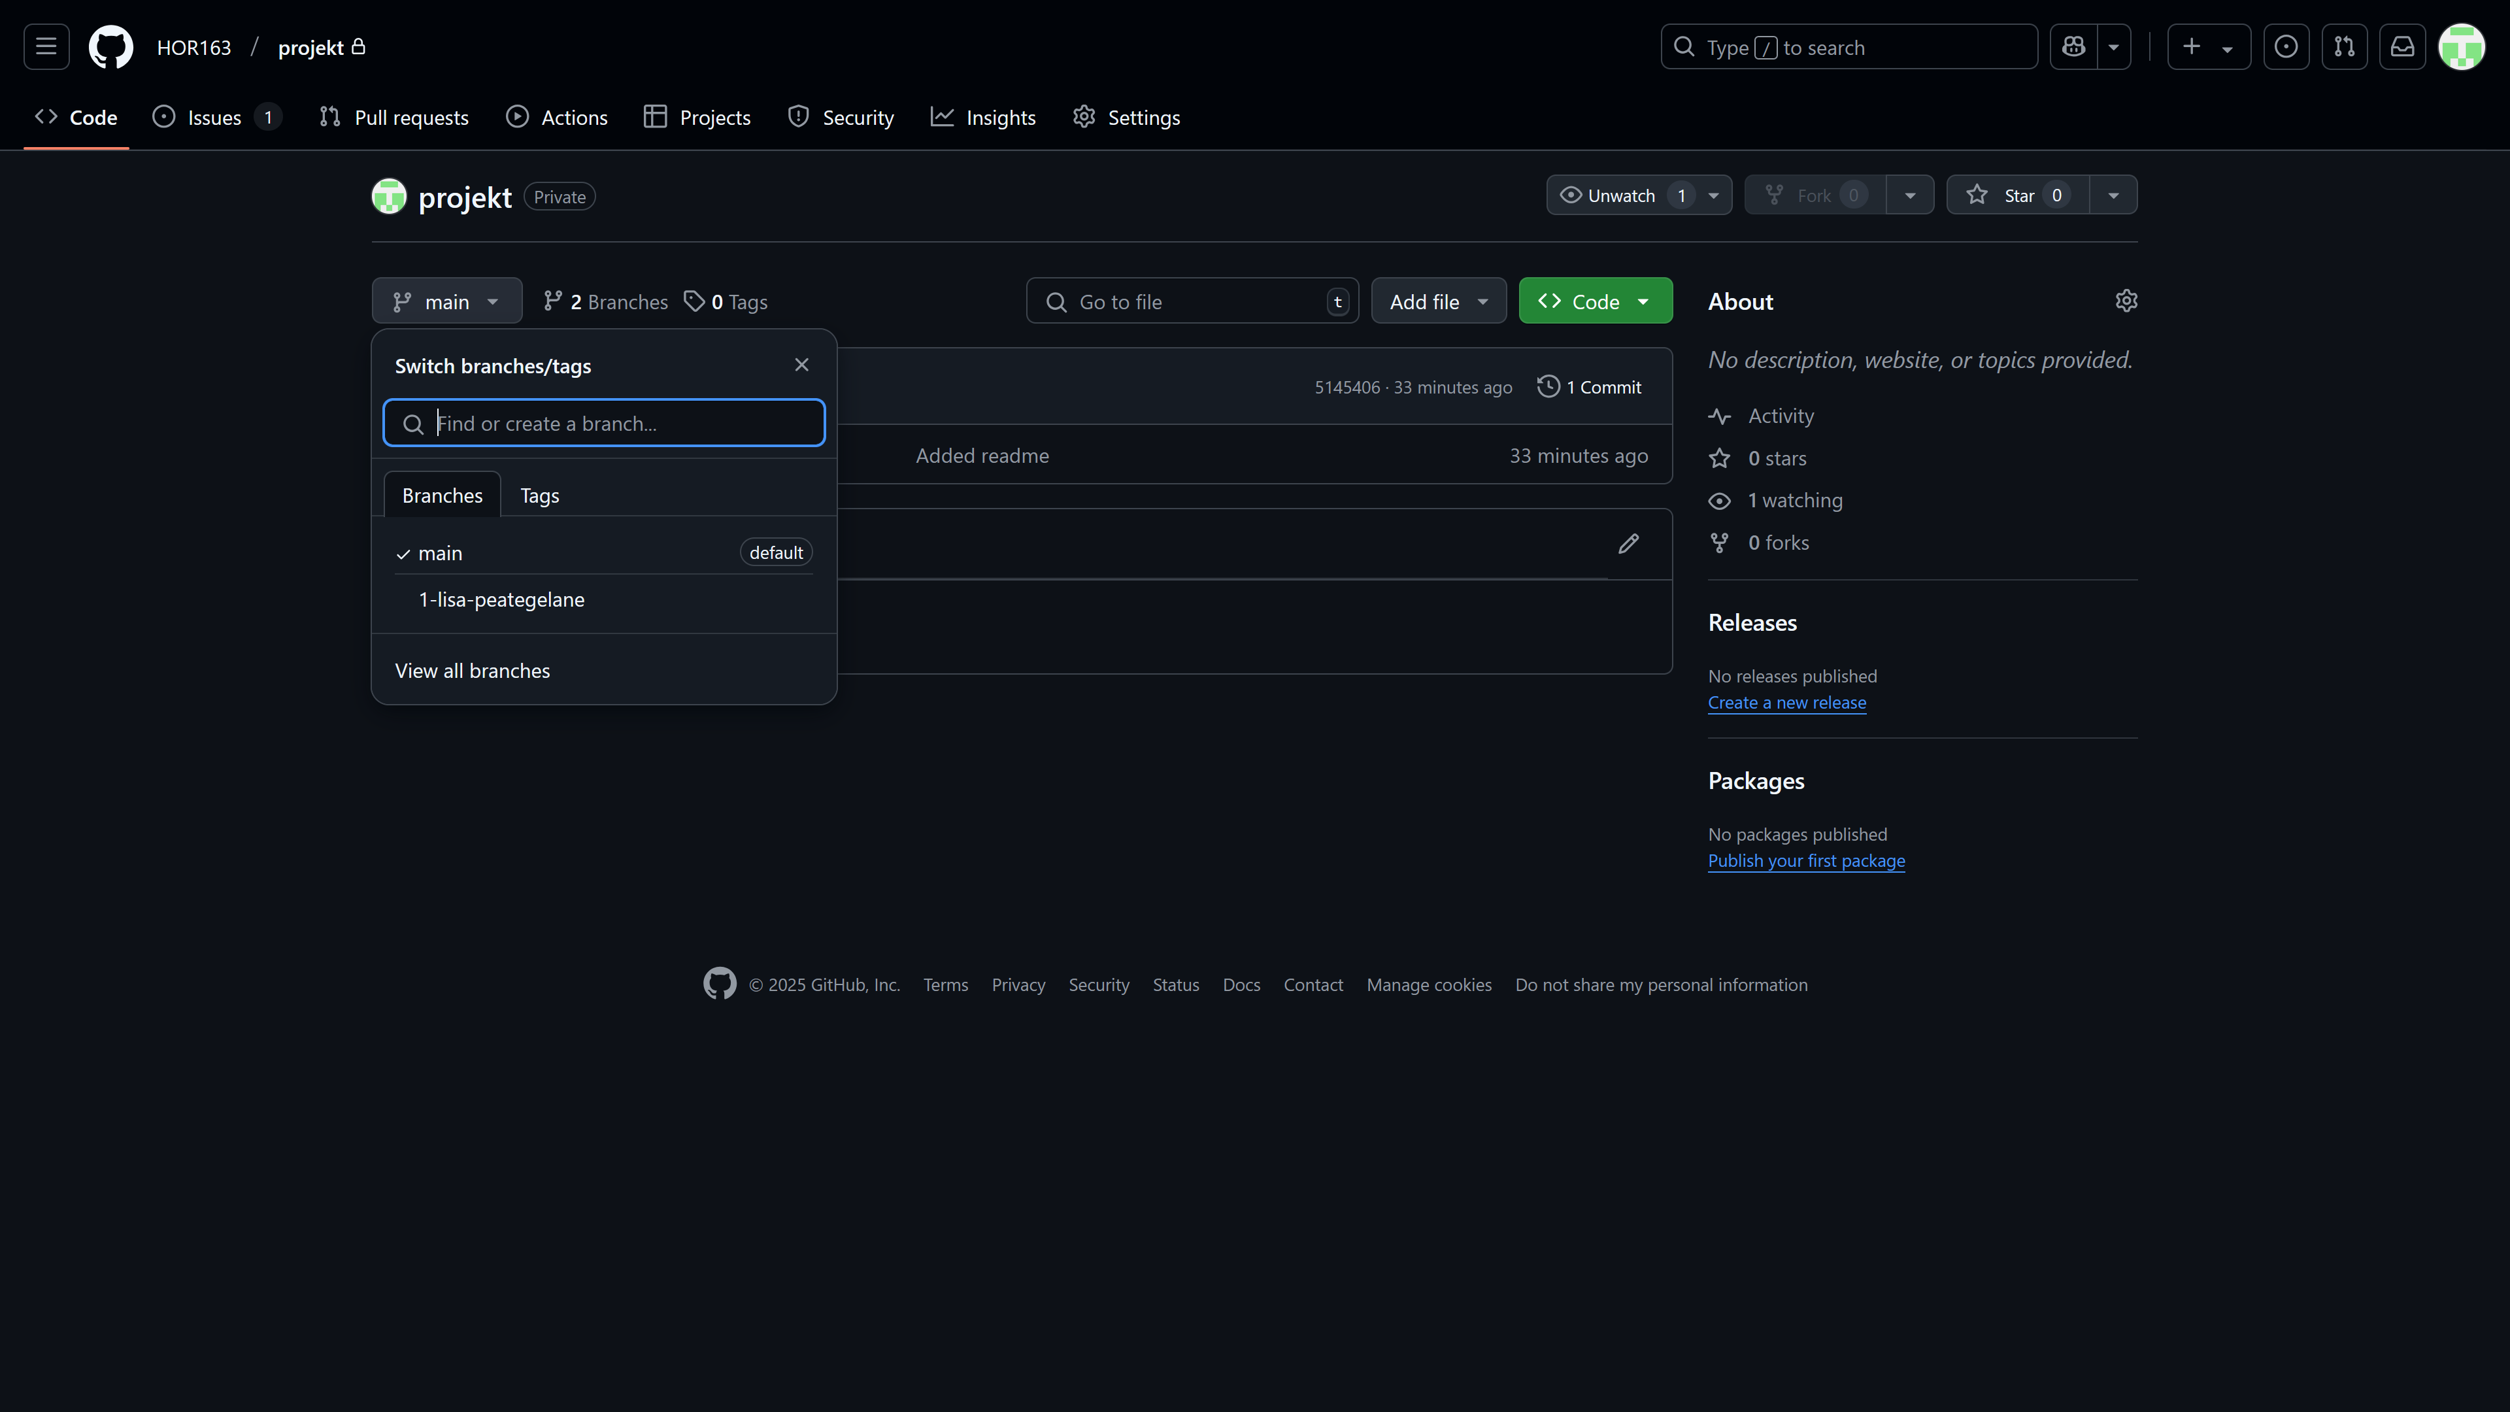Image resolution: width=2510 pixels, height=1412 pixels.
Task: Select the Code tab
Action: tap(76, 117)
